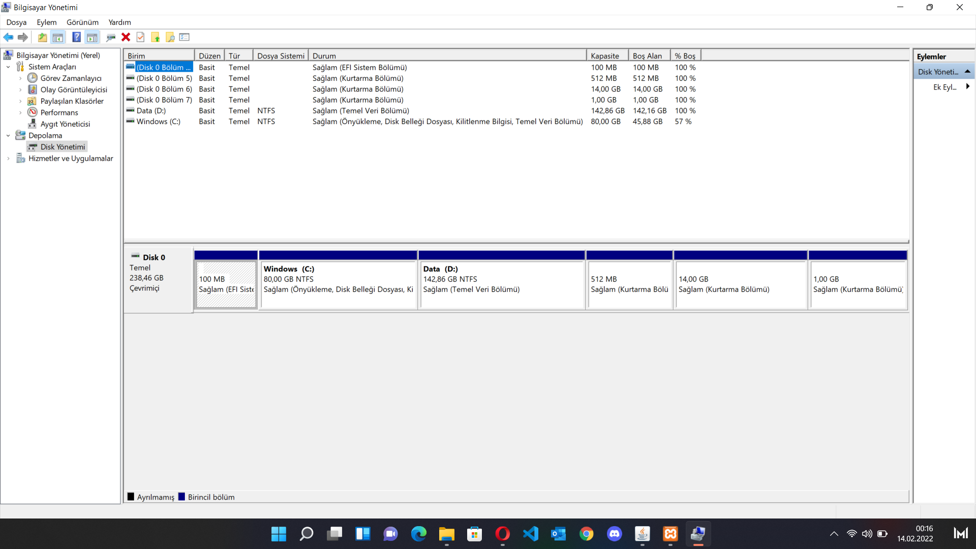Expand the Performans node
This screenshot has height=549, width=976.
(x=20, y=113)
